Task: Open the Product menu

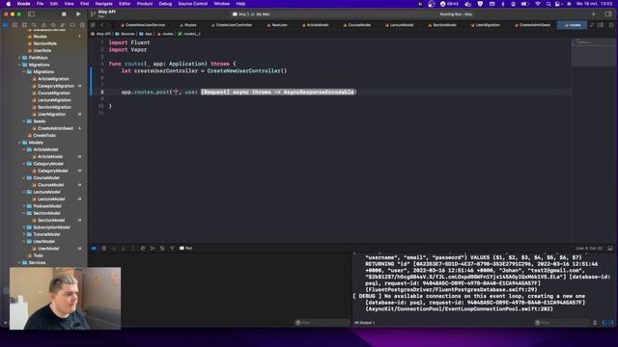Action: (x=145, y=4)
